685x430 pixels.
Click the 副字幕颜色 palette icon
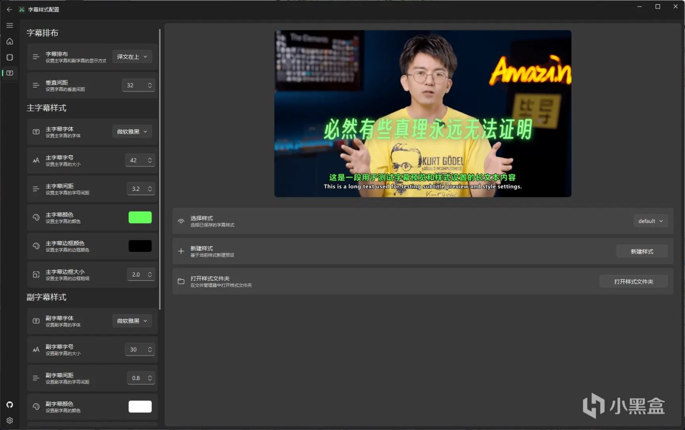click(x=36, y=406)
